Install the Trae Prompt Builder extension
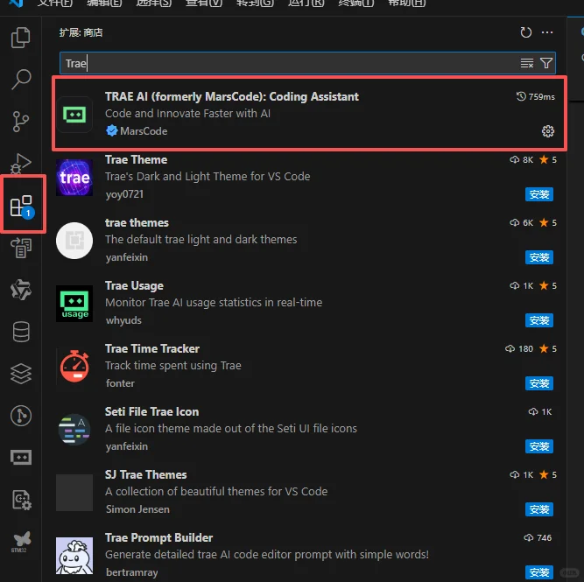The width and height of the screenshot is (584, 582). click(x=539, y=572)
